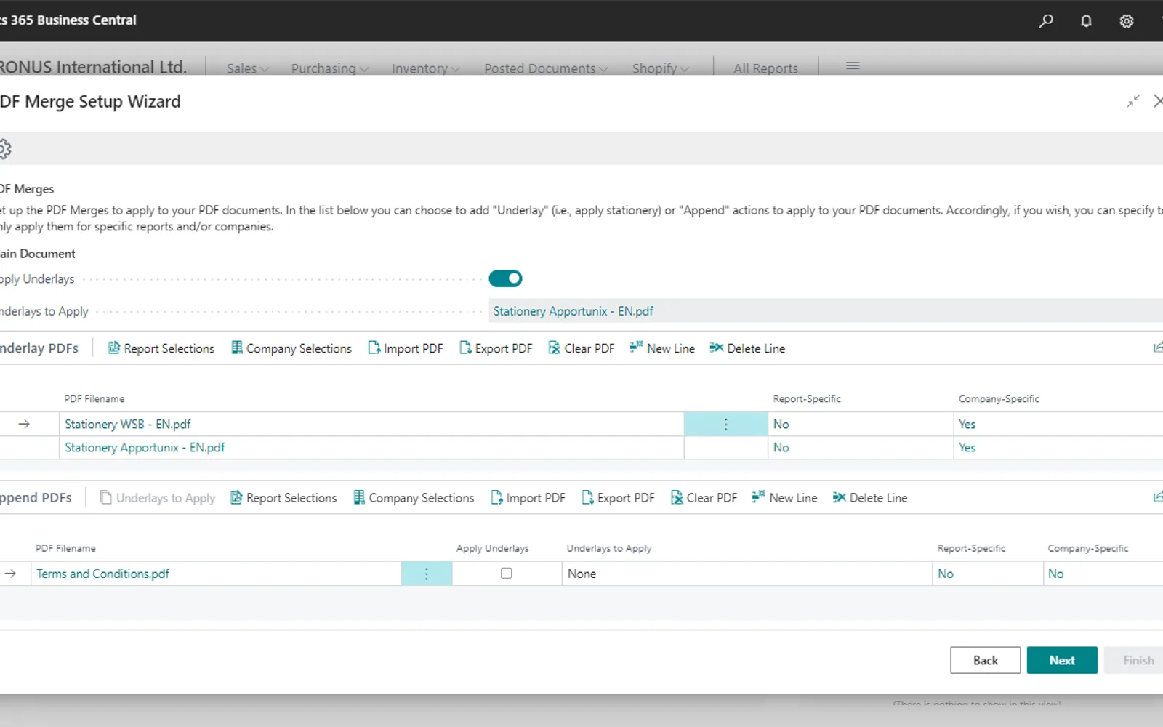Open Stationery Apportunix - EN.pdf in Underlays to Apply

point(573,311)
